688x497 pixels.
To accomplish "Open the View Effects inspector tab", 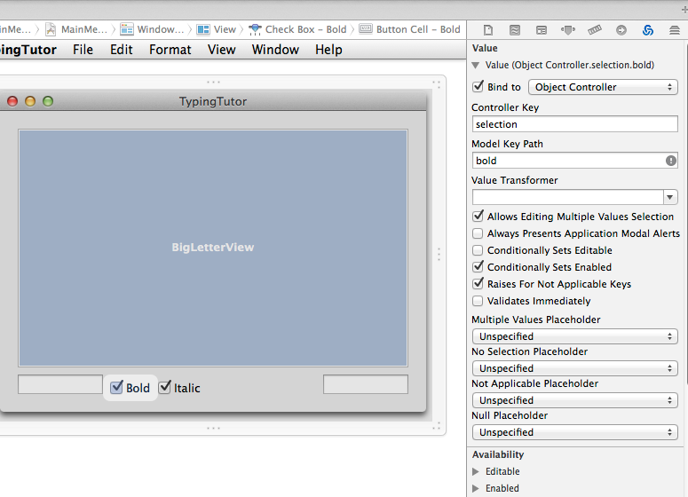I will coord(675,30).
